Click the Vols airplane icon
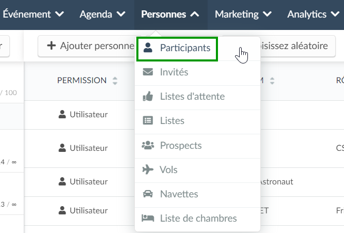This screenshot has height=233, width=344. [x=148, y=169]
